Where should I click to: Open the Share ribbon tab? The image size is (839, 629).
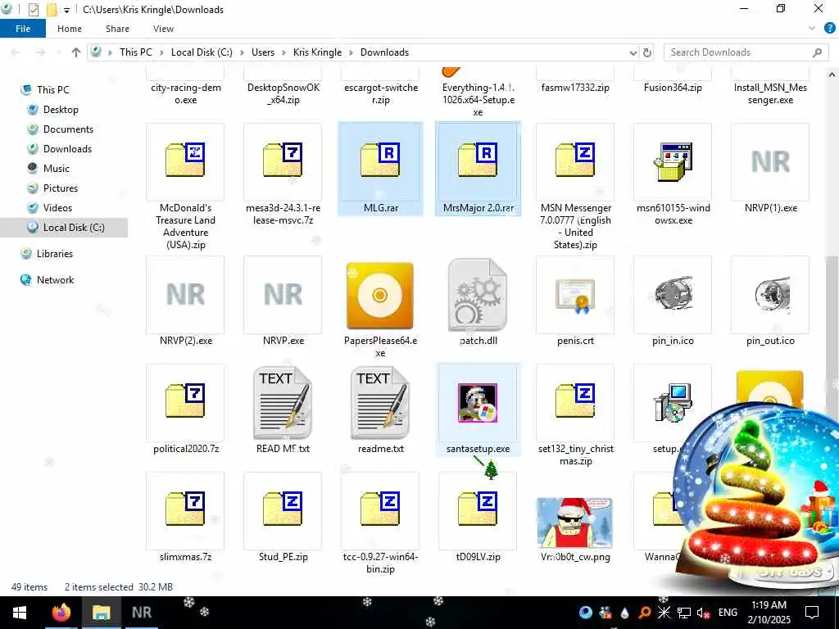[117, 29]
